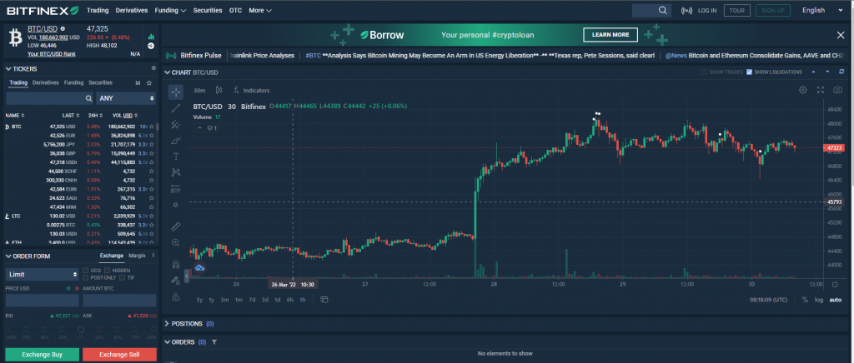Select the 0% center slider knob
The width and height of the screenshot is (854, 363).
pyautogui.click(x=81, y=330)
